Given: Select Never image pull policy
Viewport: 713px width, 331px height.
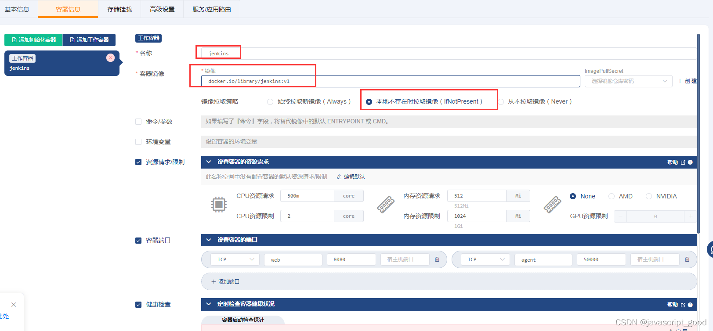Looking at the screenshot, I should point(501,102).
